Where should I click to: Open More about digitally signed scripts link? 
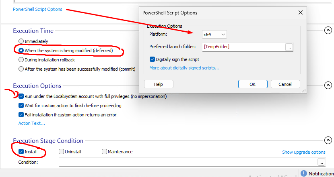click(184, 68)
